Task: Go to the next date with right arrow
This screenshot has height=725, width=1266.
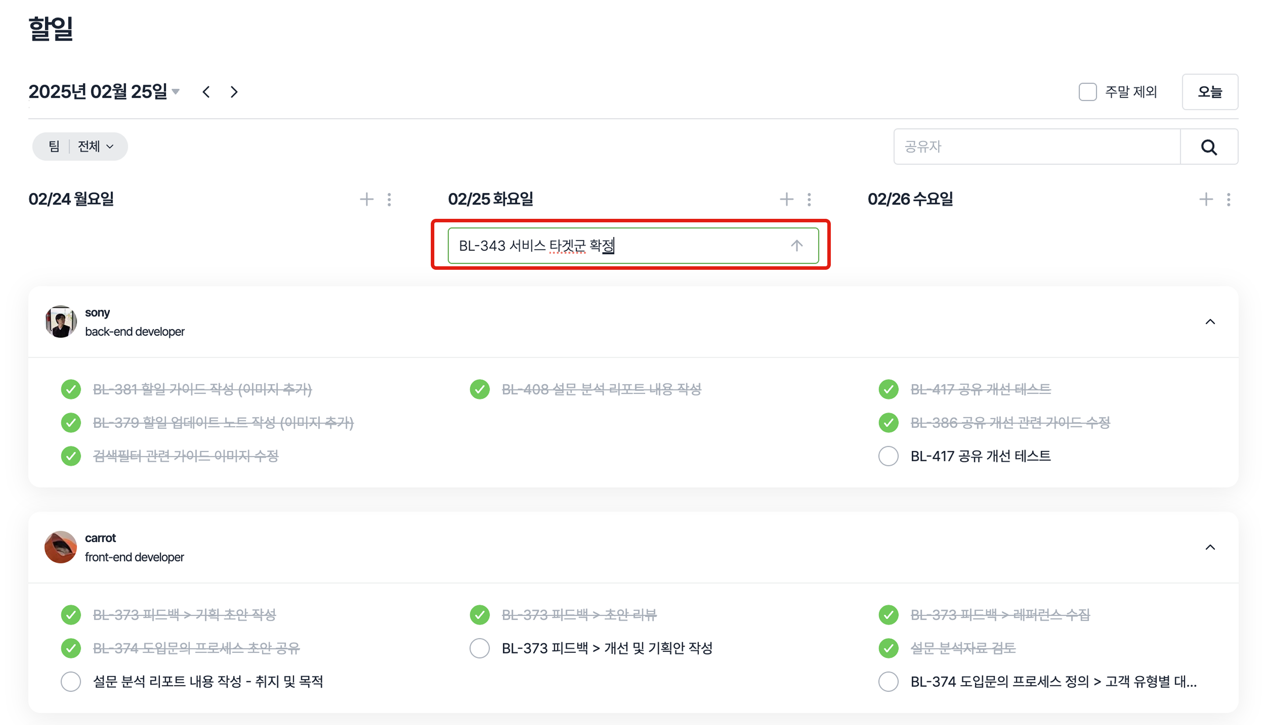Action: tap(234, 92)
